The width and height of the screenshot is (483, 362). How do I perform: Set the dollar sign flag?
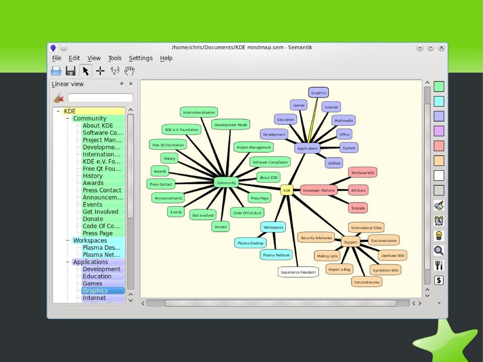(439, 280)
